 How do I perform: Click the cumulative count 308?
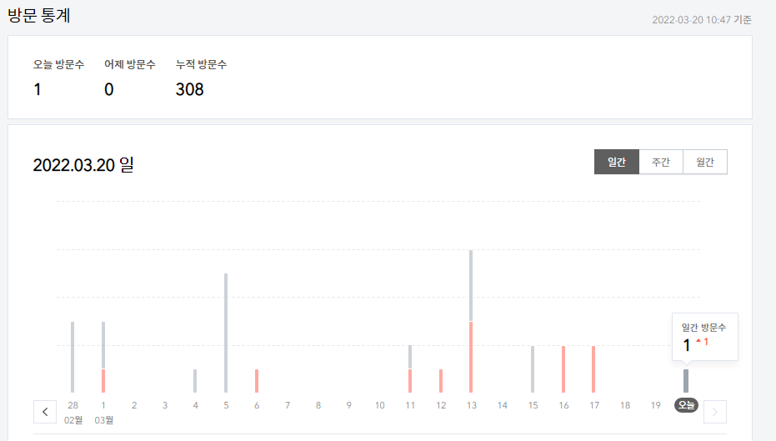click(x=189, y=89)
